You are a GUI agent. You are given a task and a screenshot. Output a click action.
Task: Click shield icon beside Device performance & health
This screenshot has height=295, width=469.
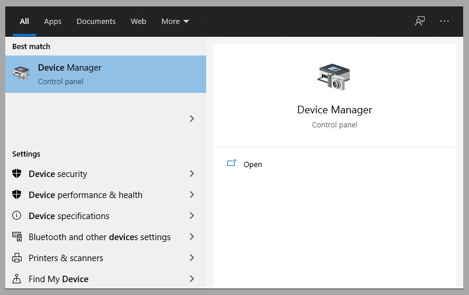17,195
